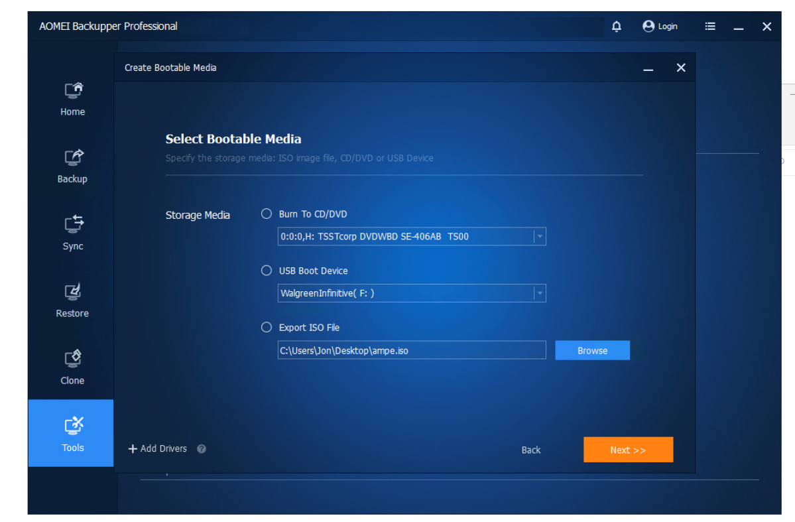Select USB Boot Device radio option

(266, 271)
